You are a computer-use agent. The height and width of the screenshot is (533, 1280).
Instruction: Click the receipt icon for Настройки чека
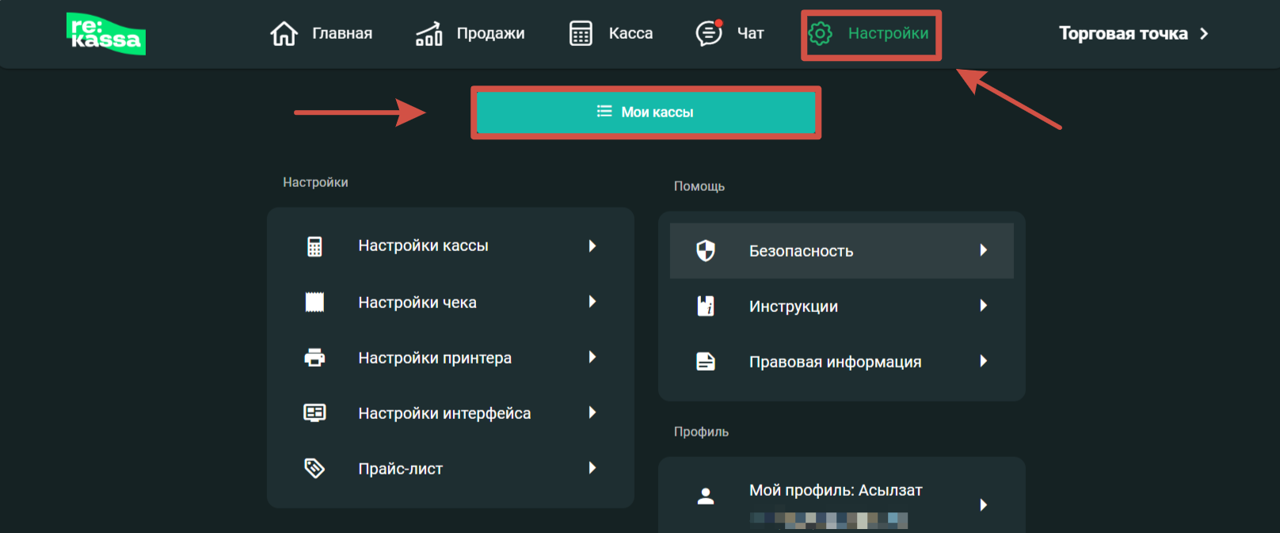tap(314, 302)
